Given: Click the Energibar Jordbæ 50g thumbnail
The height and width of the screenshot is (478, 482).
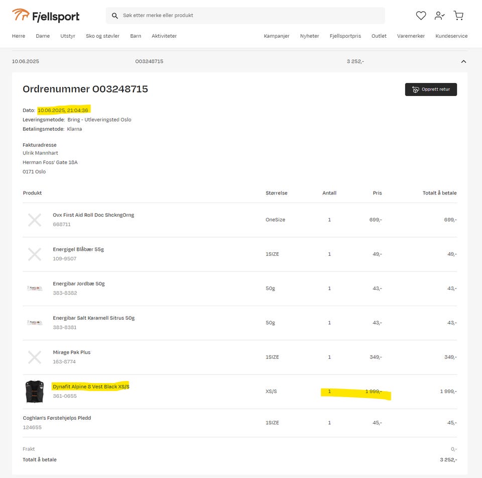Looking at the screenshot, I should coord(35,288).
